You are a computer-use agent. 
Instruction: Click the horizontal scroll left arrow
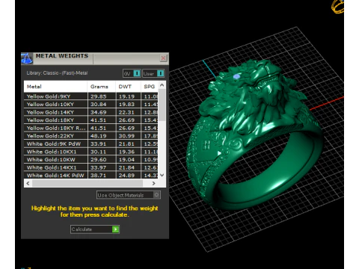(28, 183)
